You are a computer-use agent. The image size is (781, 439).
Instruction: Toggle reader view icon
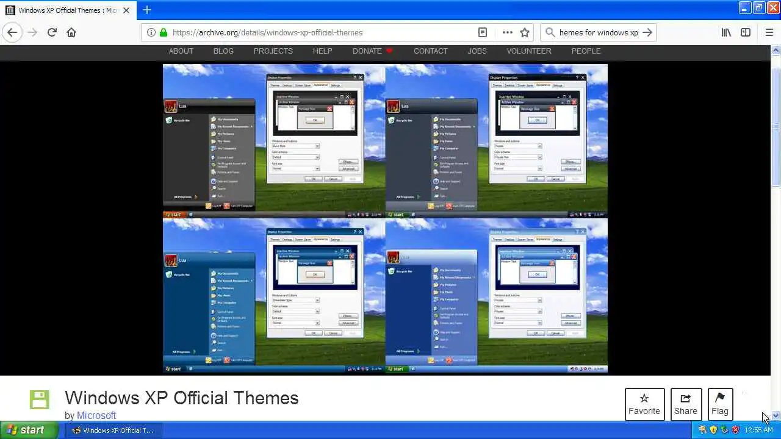point(482,32)
